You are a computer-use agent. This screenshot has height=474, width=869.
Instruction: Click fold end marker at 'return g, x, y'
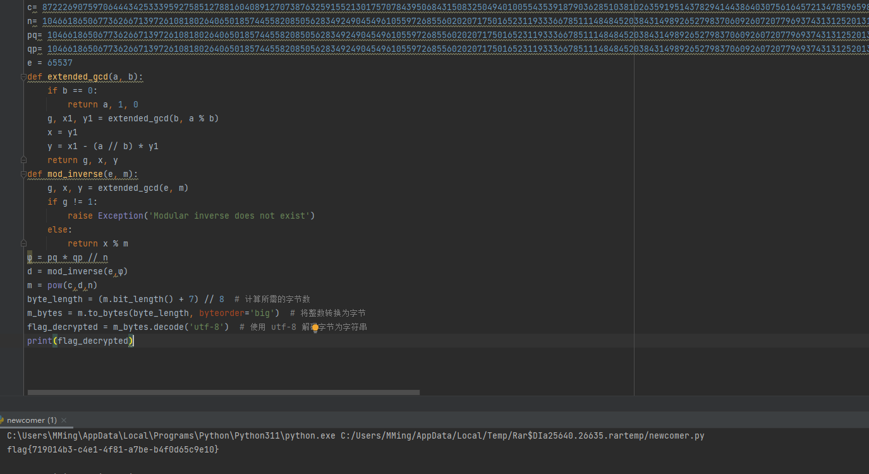pyautogui.click(x=23, y=161)
